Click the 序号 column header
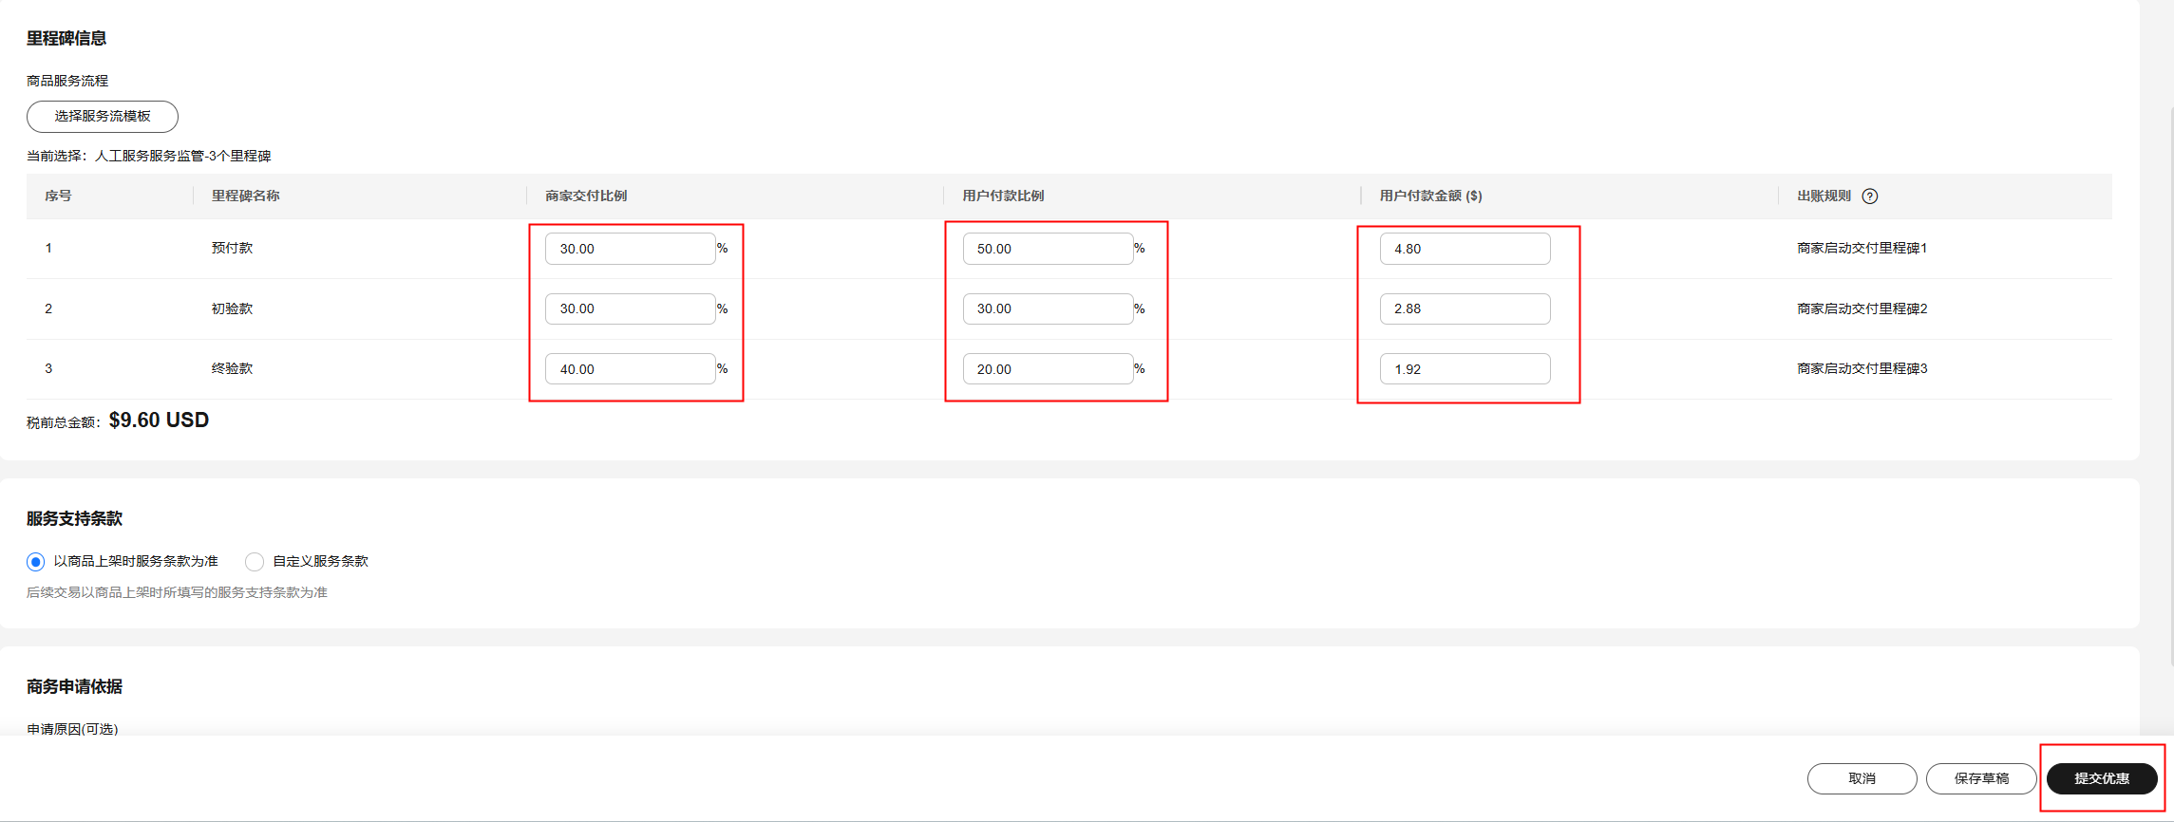Viewport: 2174px width, 822px height. 58,196
